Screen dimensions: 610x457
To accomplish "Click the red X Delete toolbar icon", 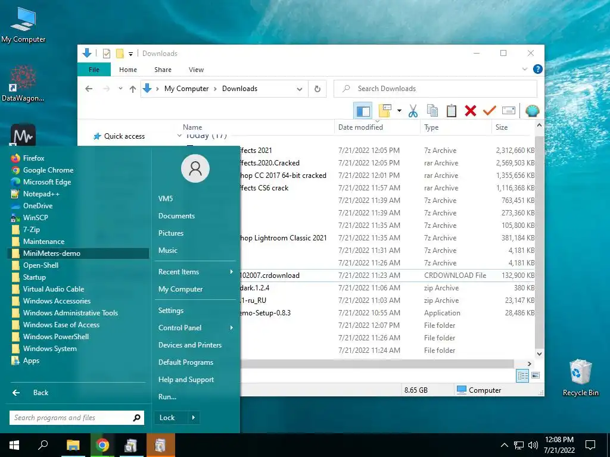I will coord(471,111).
